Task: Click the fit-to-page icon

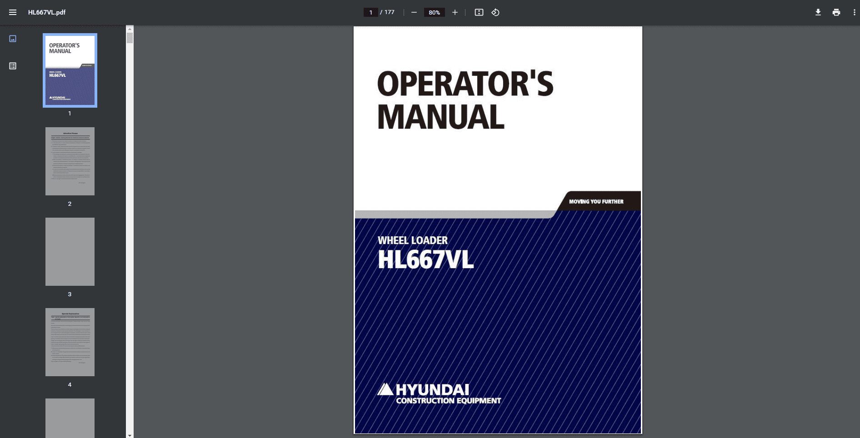Action: (479, 12)
